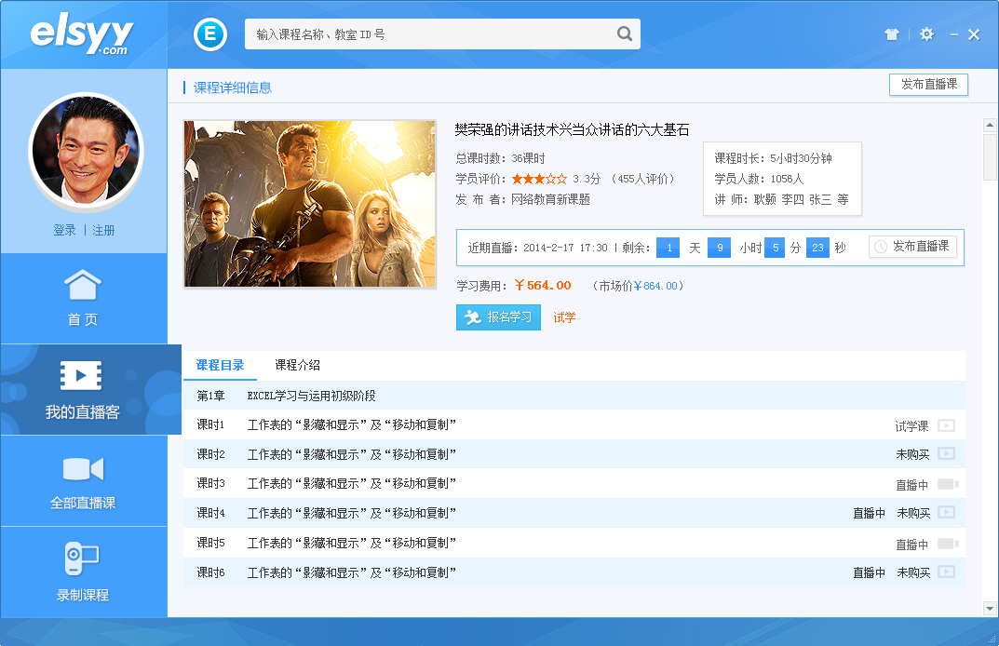This screenshot has width=999, height=646.
Task: Click the course cover image
Action: click(310, 204)
